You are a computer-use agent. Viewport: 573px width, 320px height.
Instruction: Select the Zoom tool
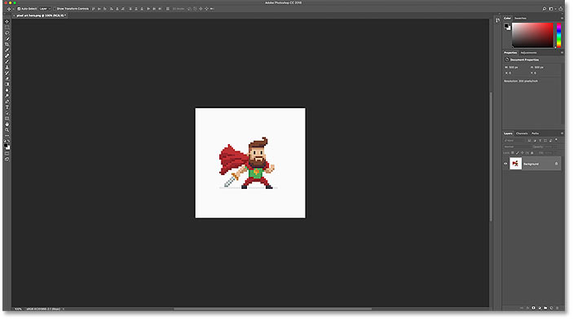[x=7, y=130]
